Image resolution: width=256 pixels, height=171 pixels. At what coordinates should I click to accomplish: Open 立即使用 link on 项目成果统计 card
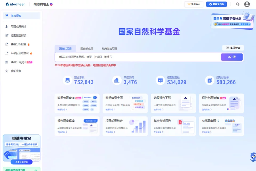tap(110, 132)
